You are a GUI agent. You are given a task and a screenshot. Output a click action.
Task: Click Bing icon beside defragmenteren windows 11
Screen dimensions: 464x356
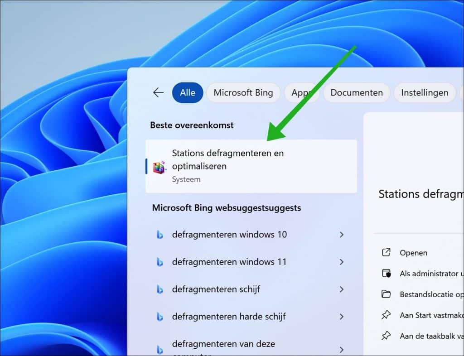click(x=159, y=262)
